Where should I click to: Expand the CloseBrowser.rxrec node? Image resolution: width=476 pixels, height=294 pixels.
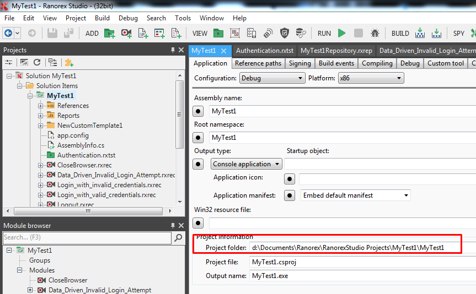(x=40, y=165)
